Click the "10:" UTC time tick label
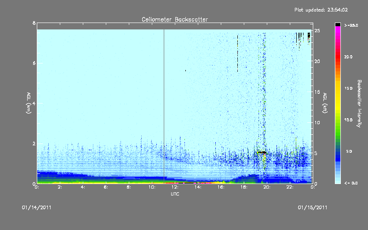Viewport: 368px width, 230px height. tap(152, 187)
